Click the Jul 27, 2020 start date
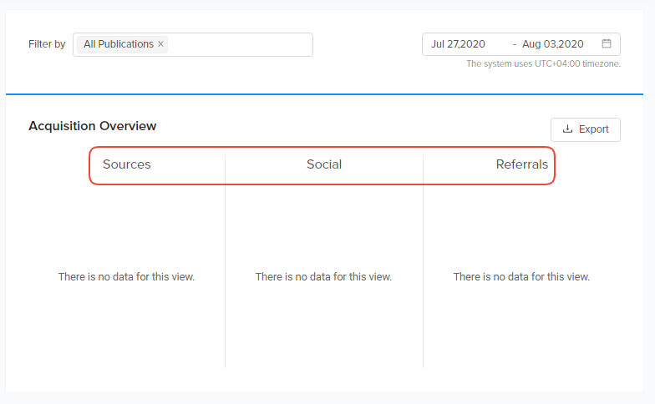The width and height of the screenshot is (655, 404). [x=458, y=44]
